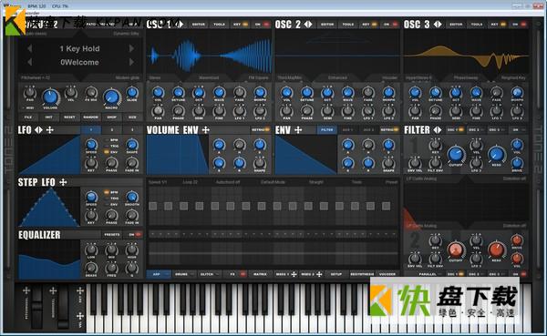Image resolution: width=547 pixels, height=336 pixels.
Task: Select previous patch arrow beside 0Welcome
Action: pos(30,62)
